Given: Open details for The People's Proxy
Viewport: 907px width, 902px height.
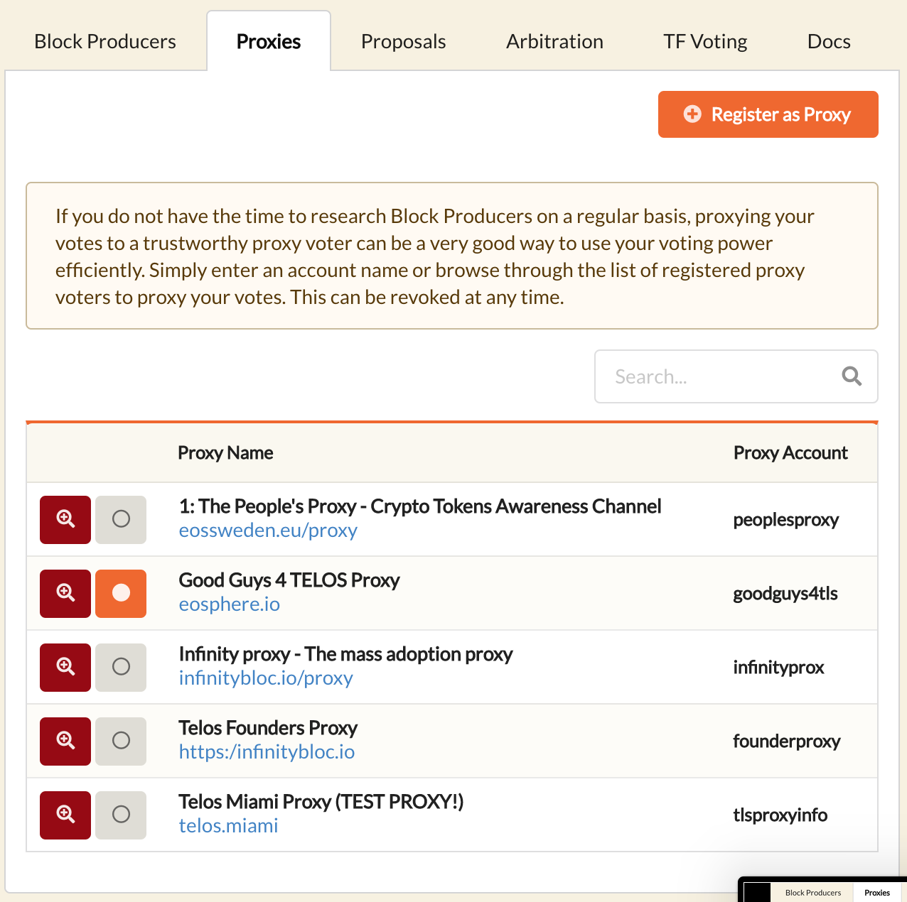Looking at the screenshot, I should point(65,519).
